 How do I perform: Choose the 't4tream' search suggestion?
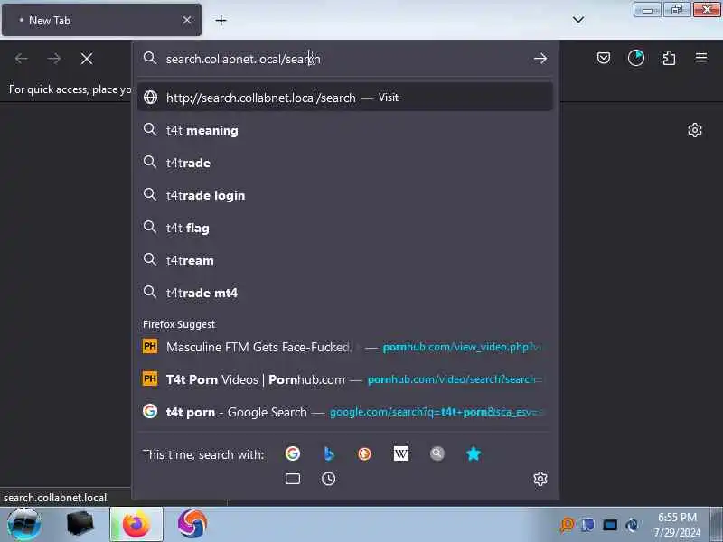345,260
